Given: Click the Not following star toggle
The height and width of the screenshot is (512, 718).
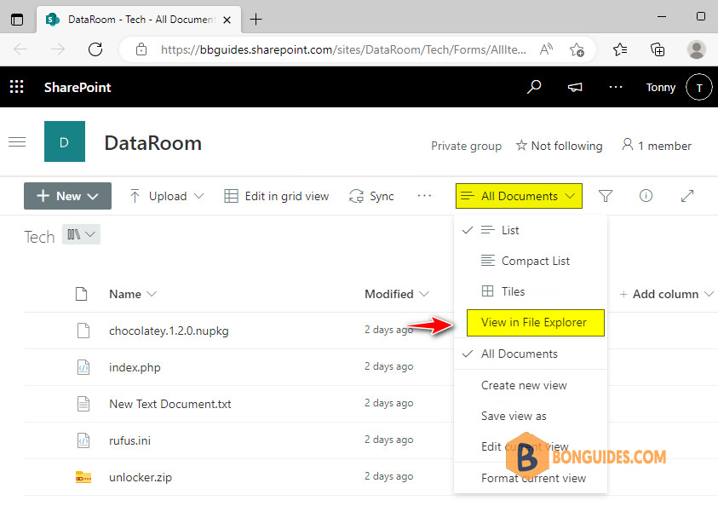Looking at the screenshot, I should [559, 146].
